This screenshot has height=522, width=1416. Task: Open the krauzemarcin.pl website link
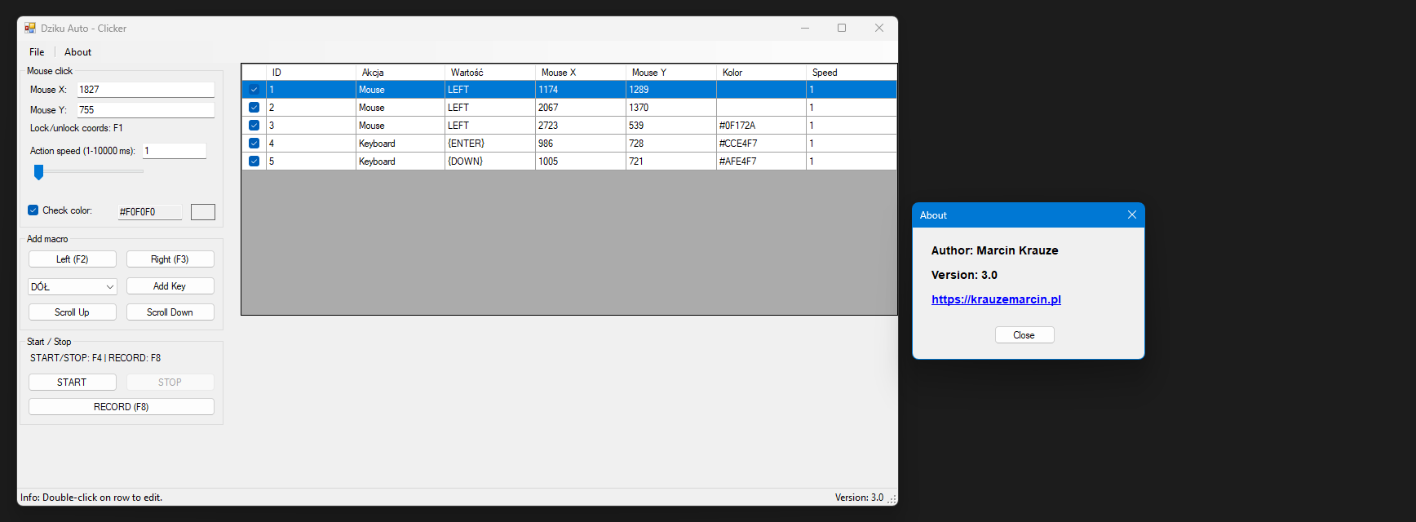point(996,299)
